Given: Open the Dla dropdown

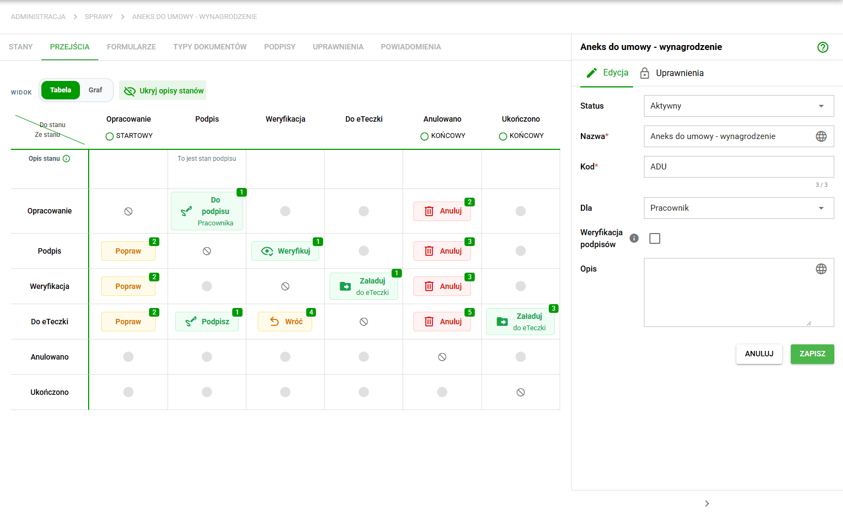Looking at the screenshot, I should tap(739, 208).
